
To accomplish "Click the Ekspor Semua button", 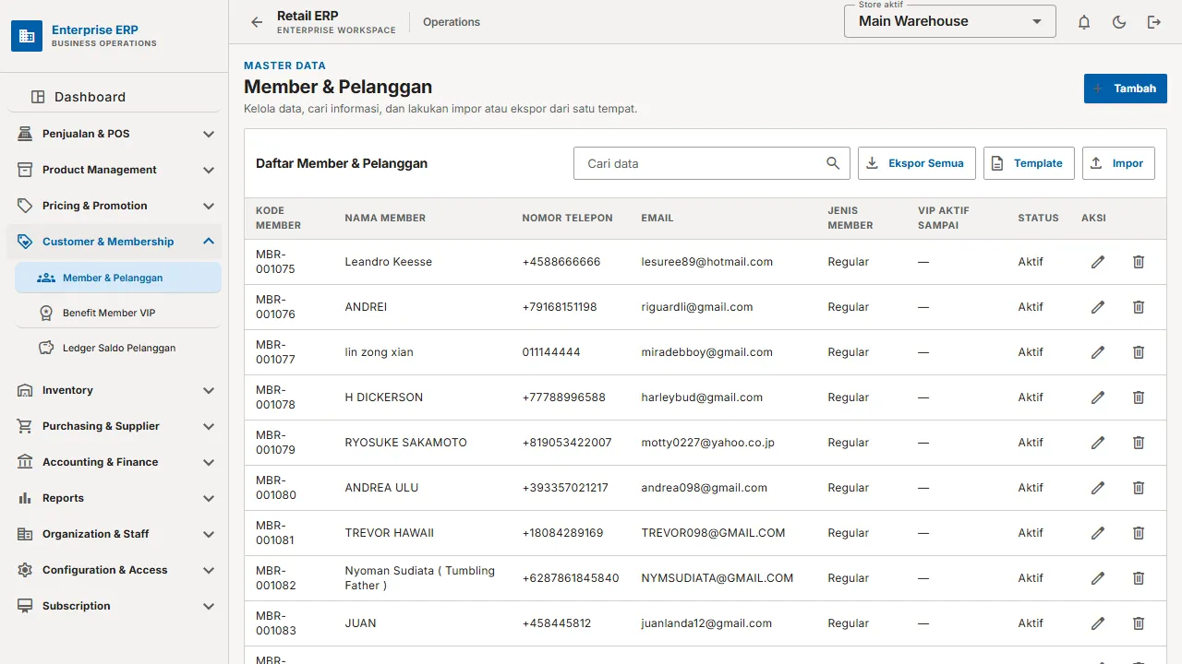I will tap(916, 163).
